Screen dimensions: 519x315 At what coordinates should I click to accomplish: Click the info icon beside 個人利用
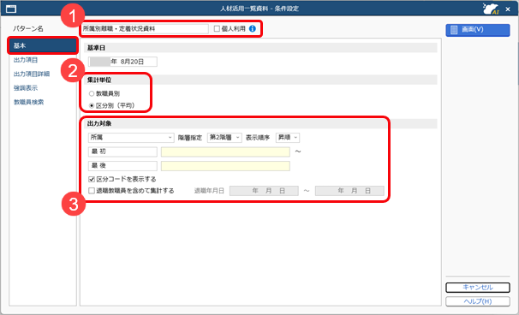click(x=253, y=29)
